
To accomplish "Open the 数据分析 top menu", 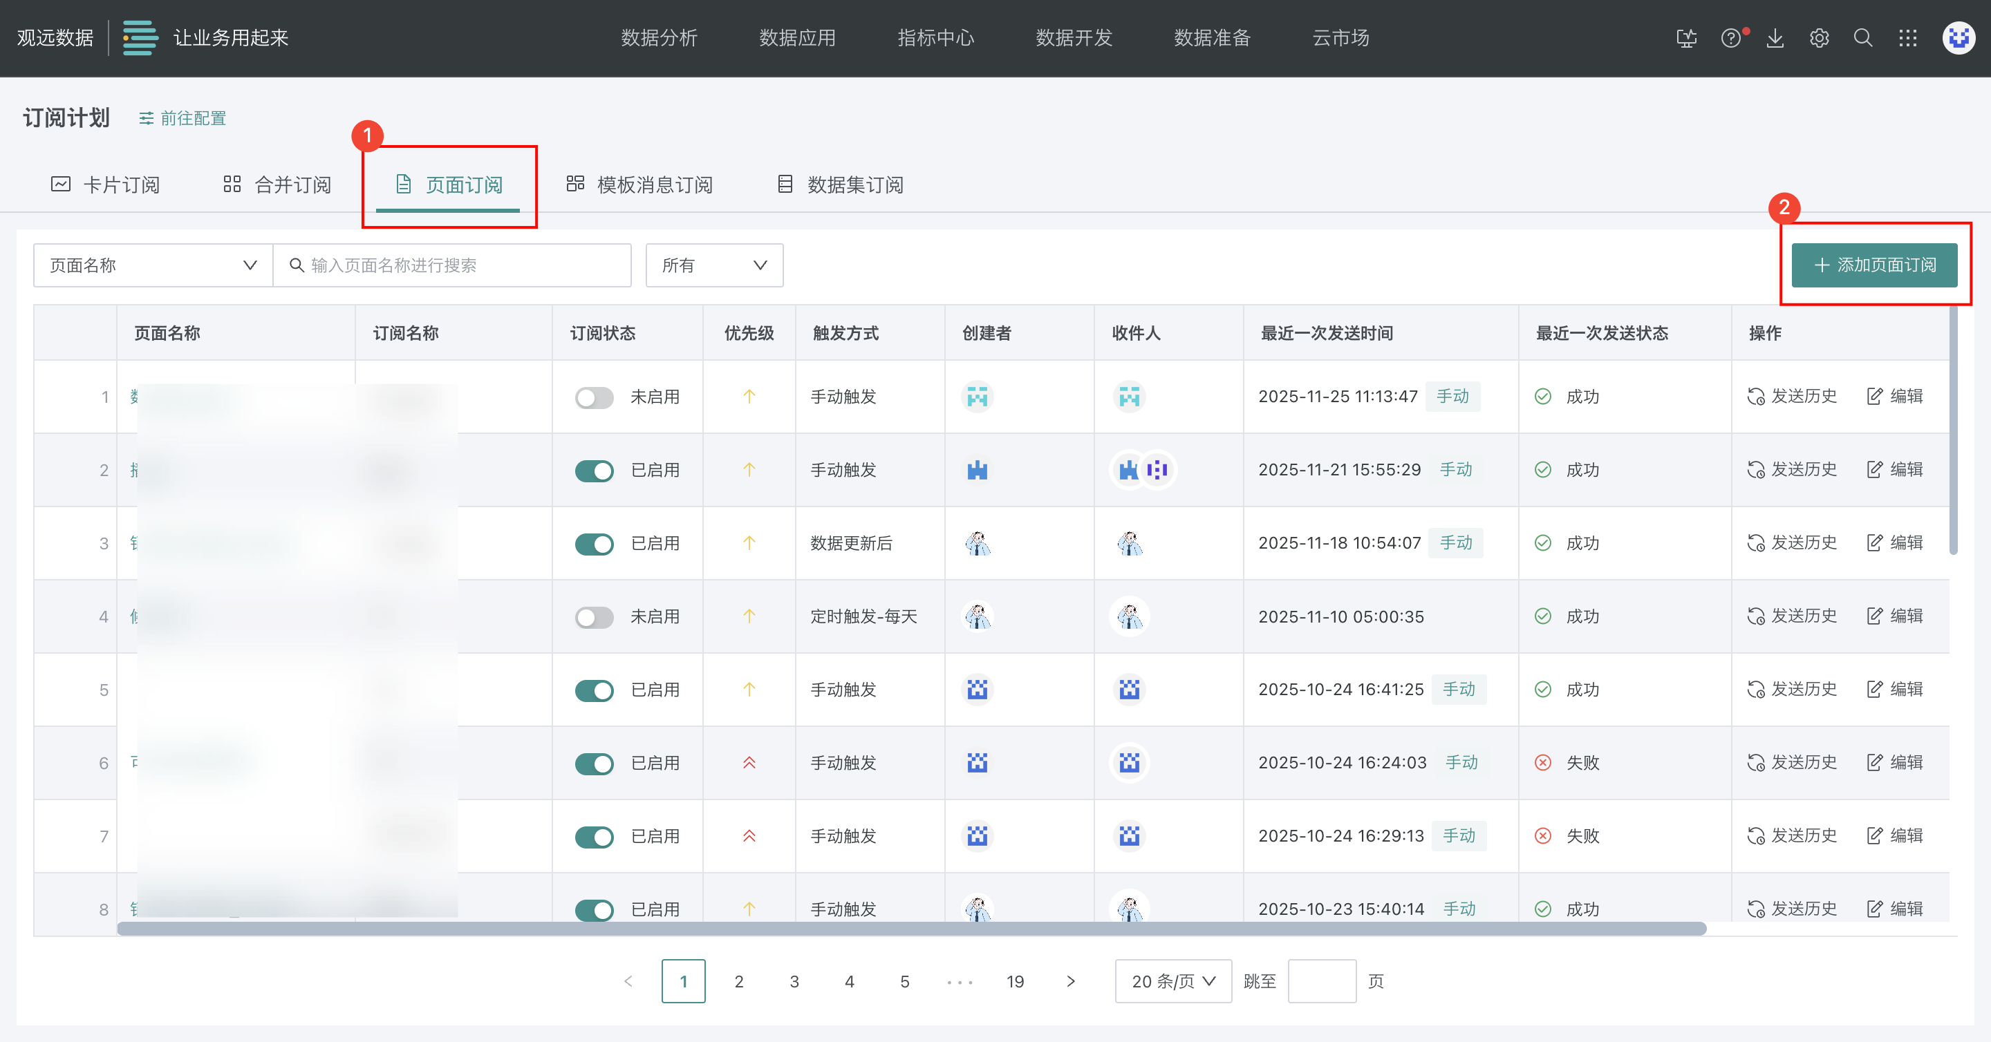I will click(x=659, y=38).
